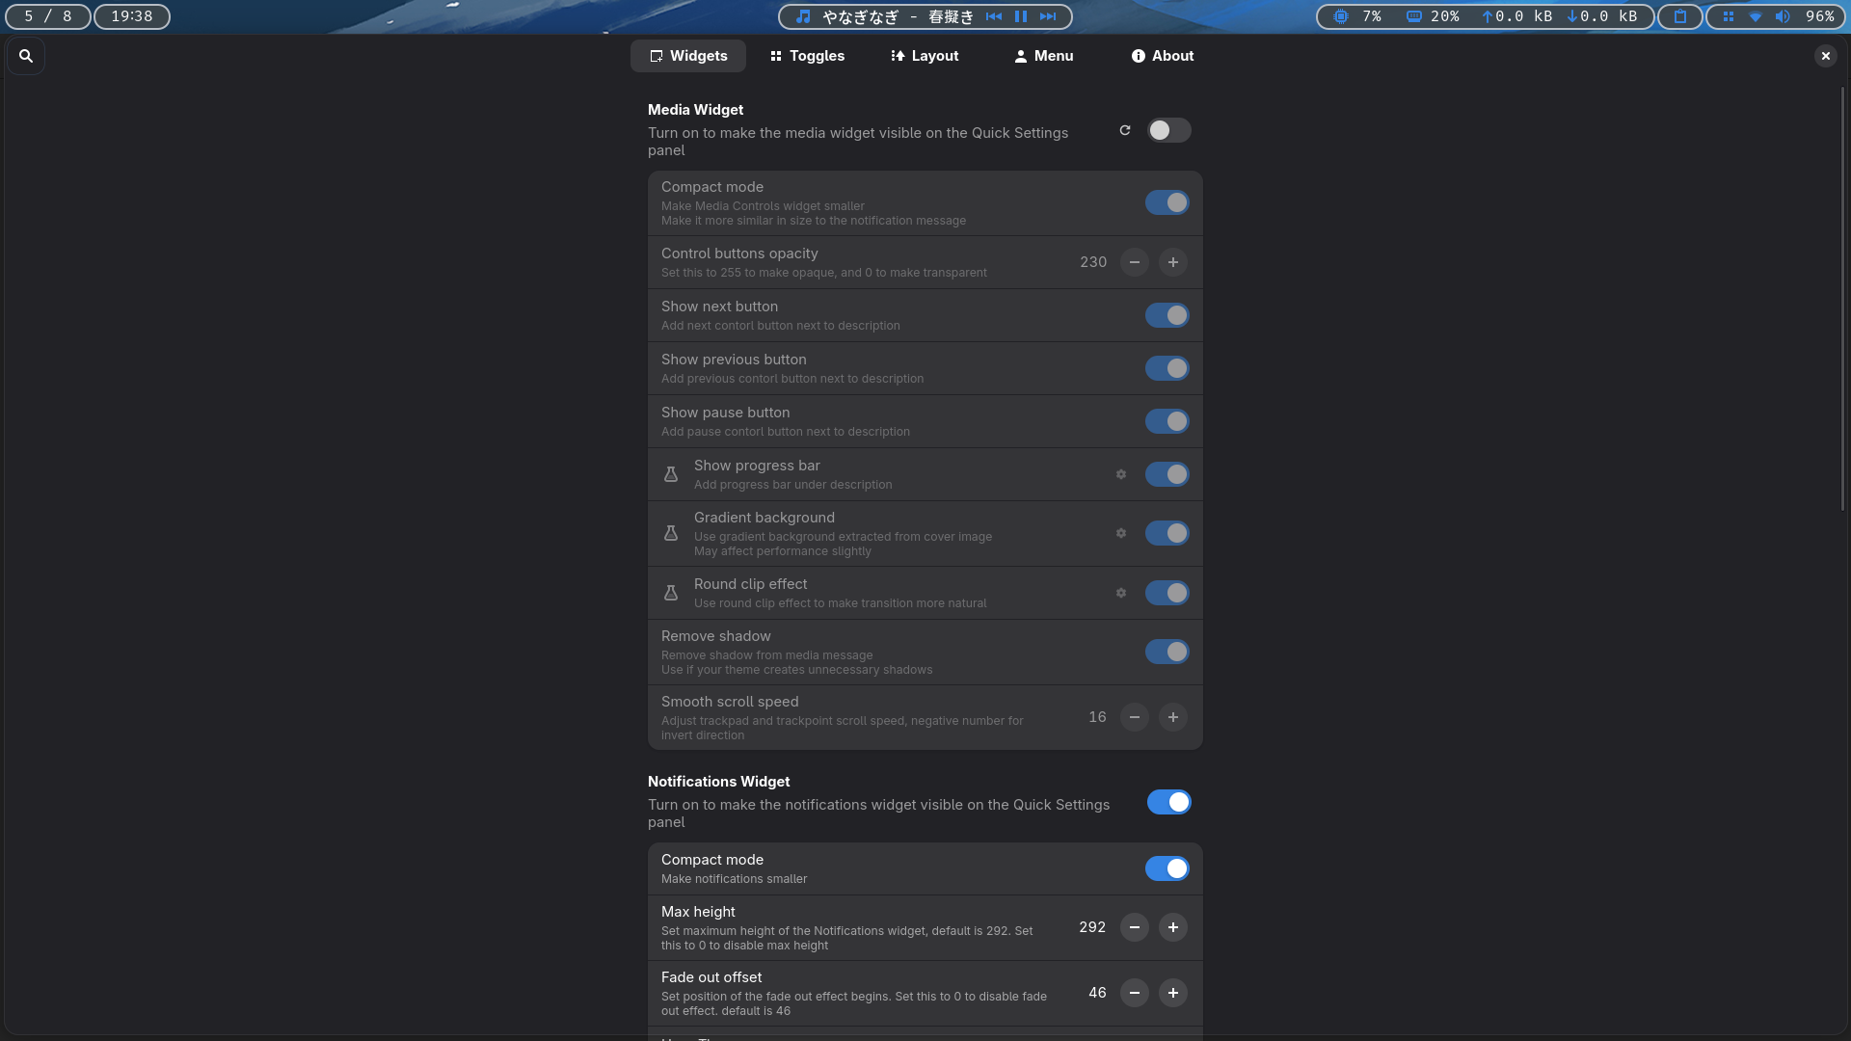Open Gradient background gear settings
The width and height of the screenshot is (1851, 1041).
1120,533
